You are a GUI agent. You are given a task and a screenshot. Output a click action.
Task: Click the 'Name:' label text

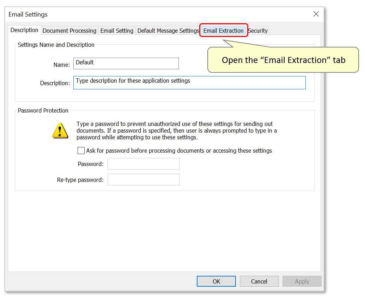62,65
